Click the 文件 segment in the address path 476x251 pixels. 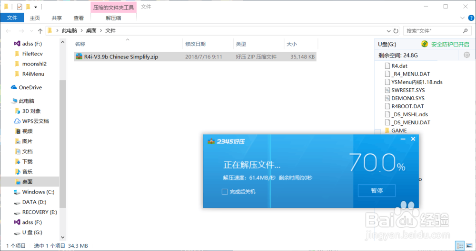pos(110,30)
